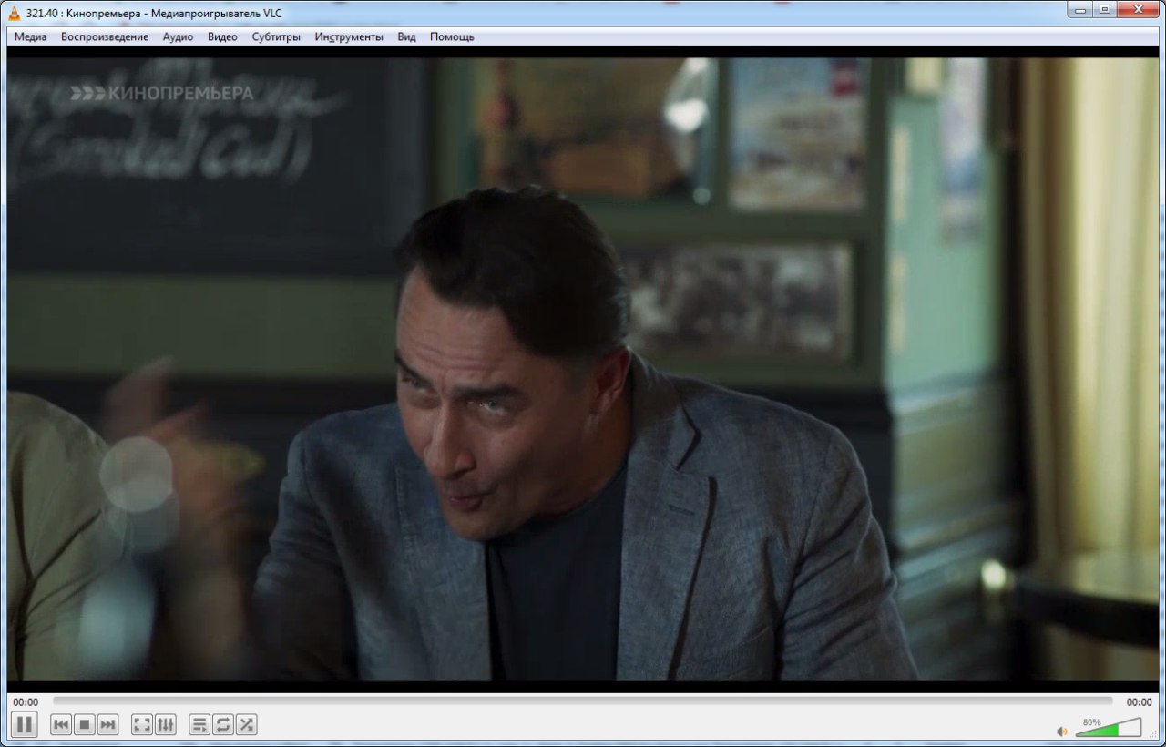Open the Медиа menu
The image size is (1166, 747).
(x=31, y=37)
